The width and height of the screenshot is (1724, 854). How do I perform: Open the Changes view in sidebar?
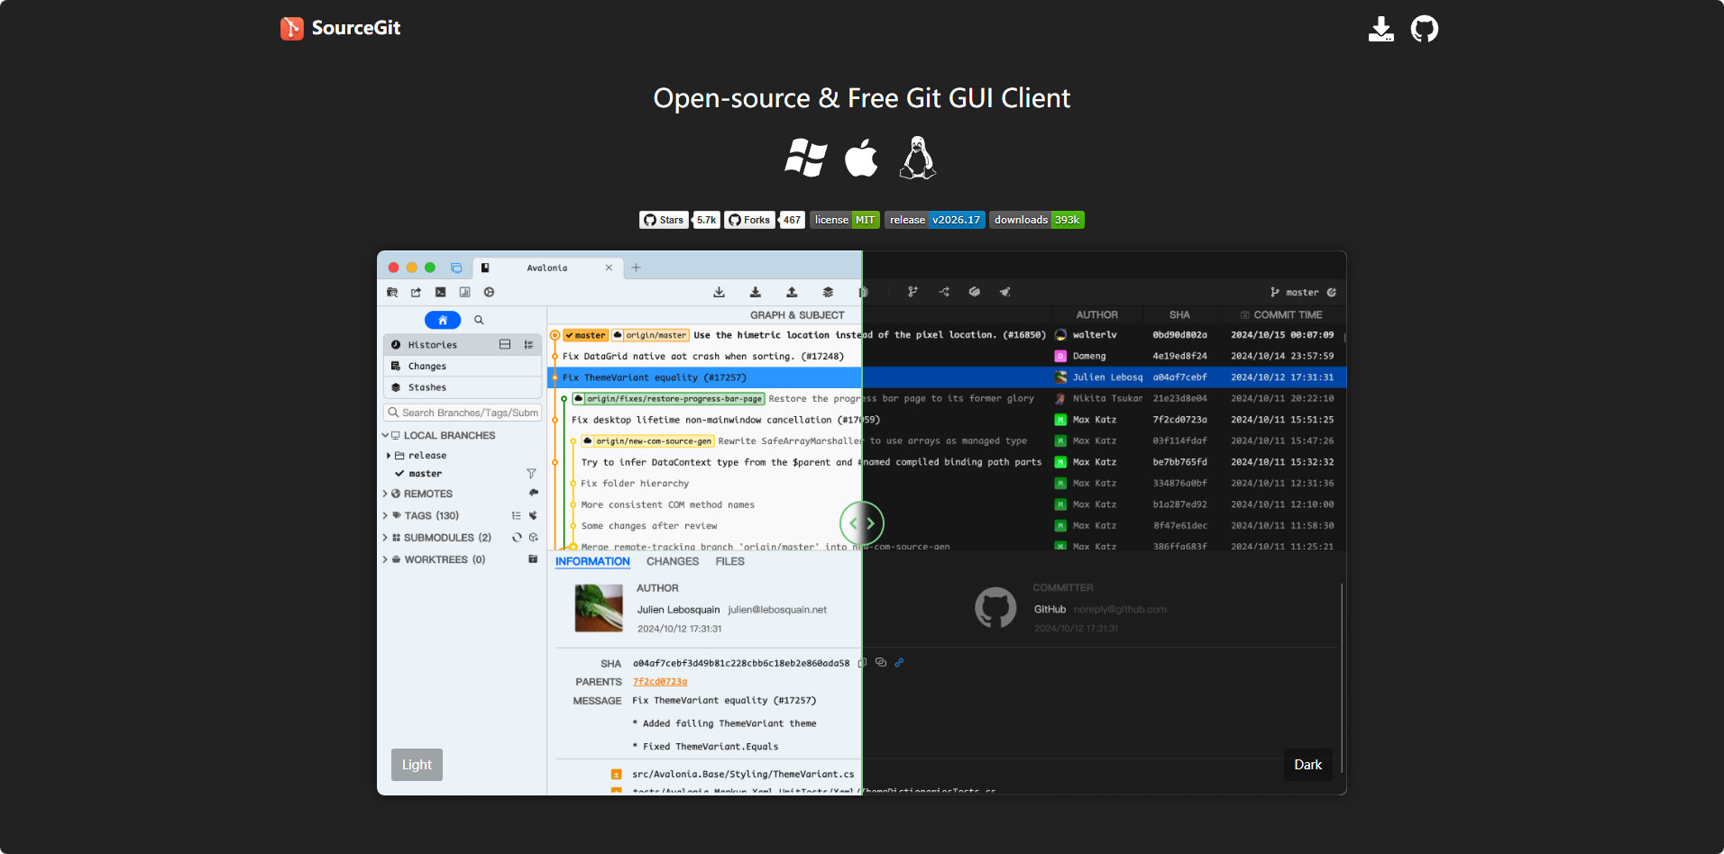[463, 366]
